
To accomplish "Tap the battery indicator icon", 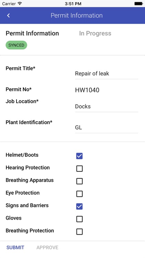I will [138, 3].
